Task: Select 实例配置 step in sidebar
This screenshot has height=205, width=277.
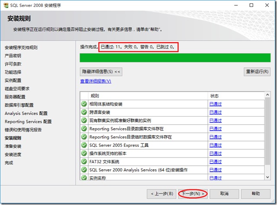Action: tap(13, 80)
